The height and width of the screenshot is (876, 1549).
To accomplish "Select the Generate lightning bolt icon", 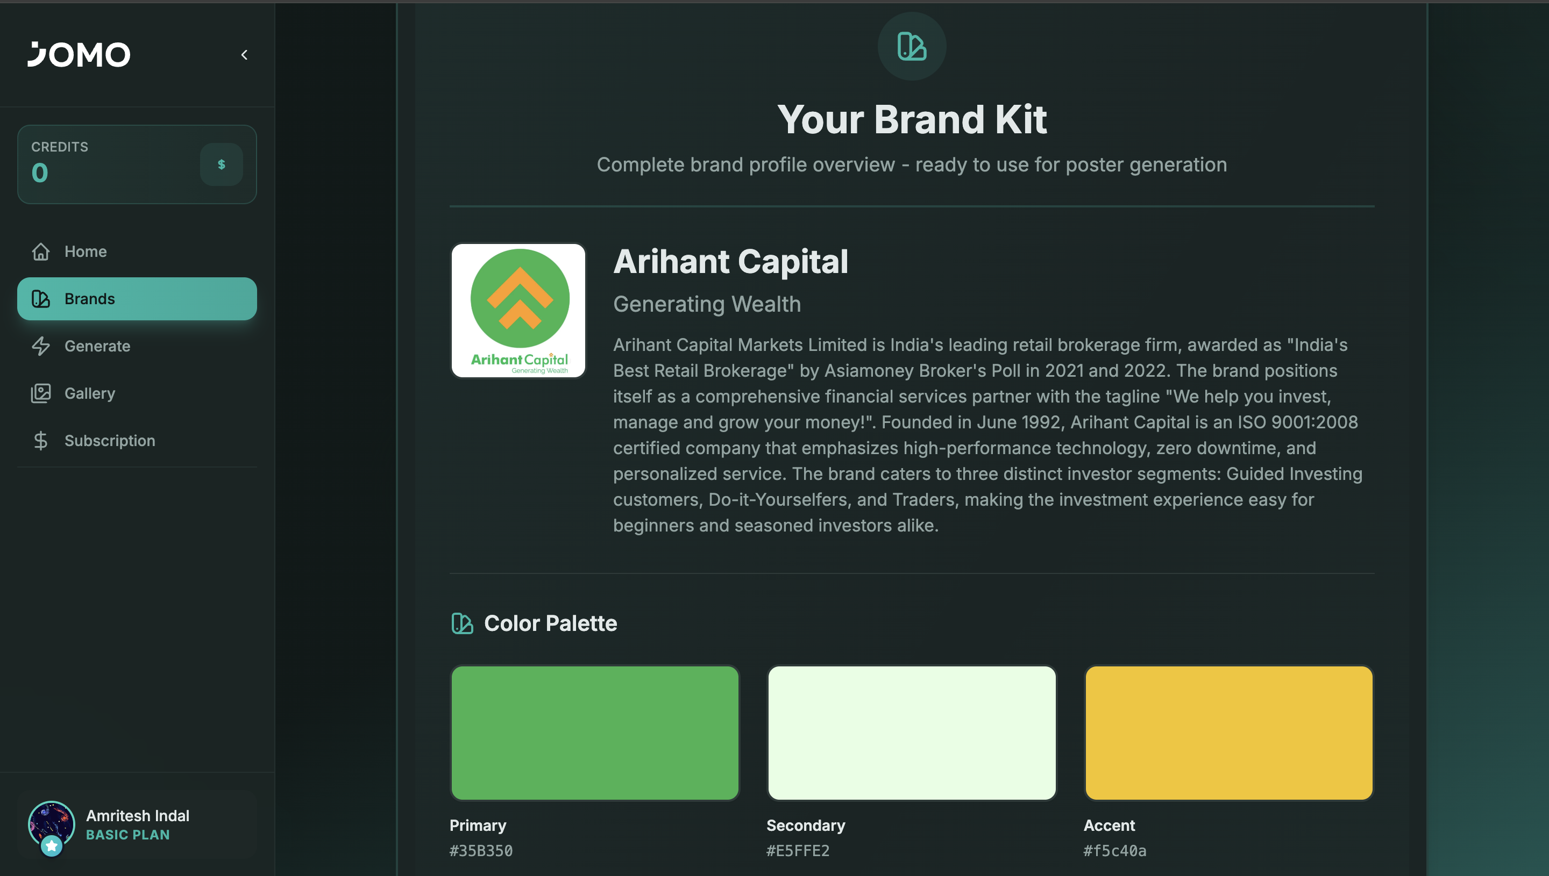I will tap(41, 346).
